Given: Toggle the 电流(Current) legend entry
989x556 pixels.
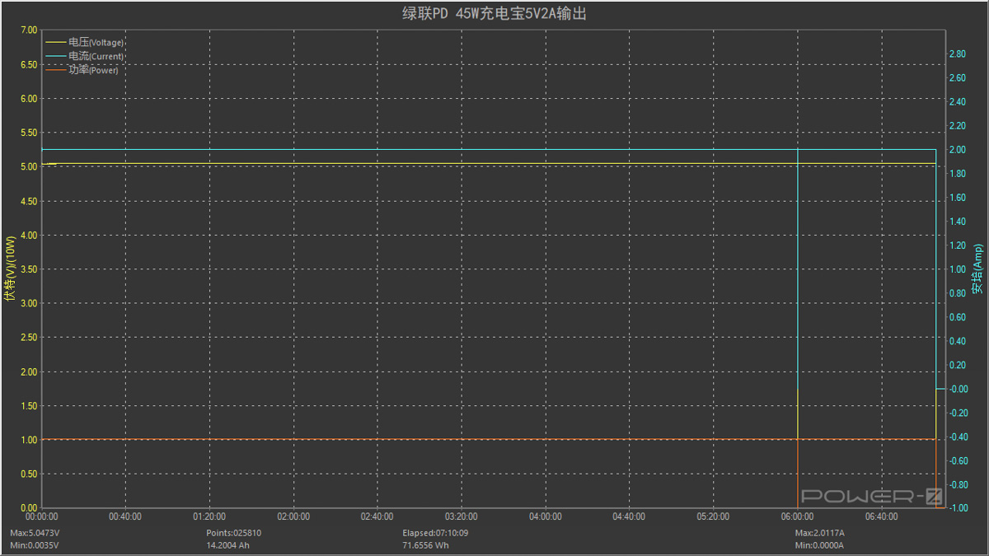Looking at the screenshot, I should pyautogui.click(x=96, y=56).
